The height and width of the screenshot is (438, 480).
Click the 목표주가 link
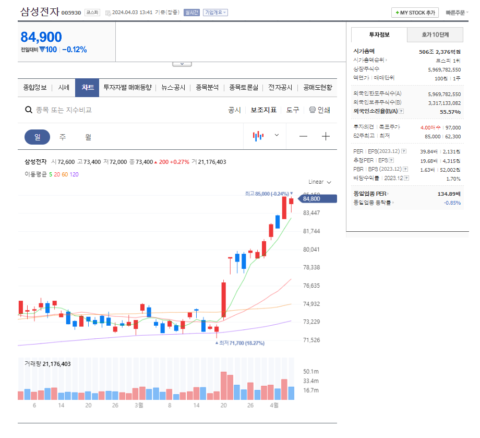point(389,127)
